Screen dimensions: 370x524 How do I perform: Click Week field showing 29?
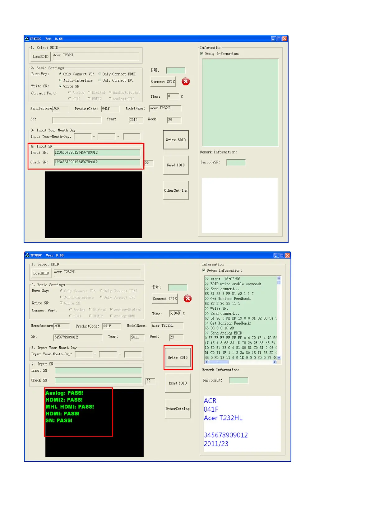point(174,120)
